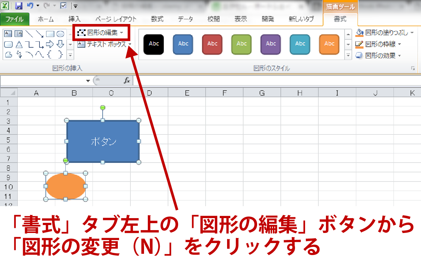
Task: Open 図形の枠線 outline dropdown
Action: 378,44
